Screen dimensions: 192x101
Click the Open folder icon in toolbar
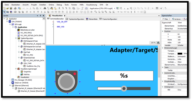pyautogui.click(x=8, y=8)
